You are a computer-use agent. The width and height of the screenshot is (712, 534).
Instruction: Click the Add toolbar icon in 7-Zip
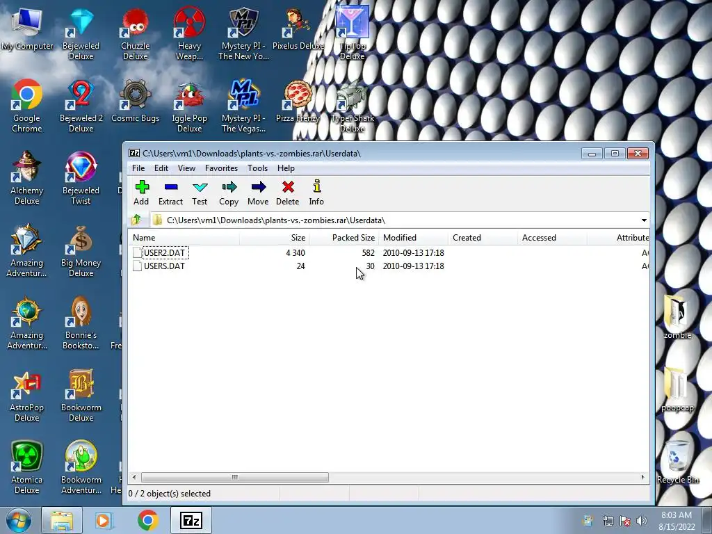pos(141,193)
